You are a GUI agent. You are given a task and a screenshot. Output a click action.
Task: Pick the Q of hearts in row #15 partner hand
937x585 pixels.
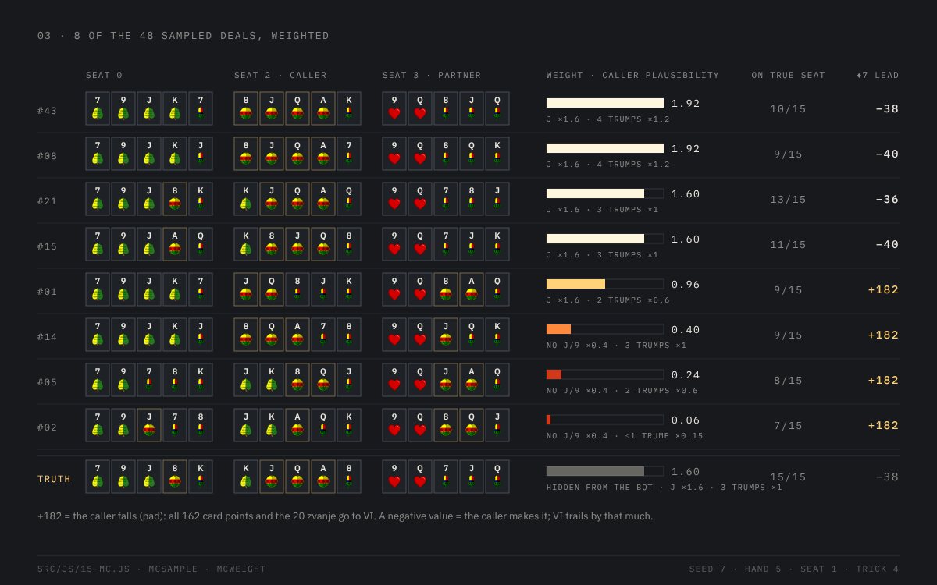coord(420,244)
